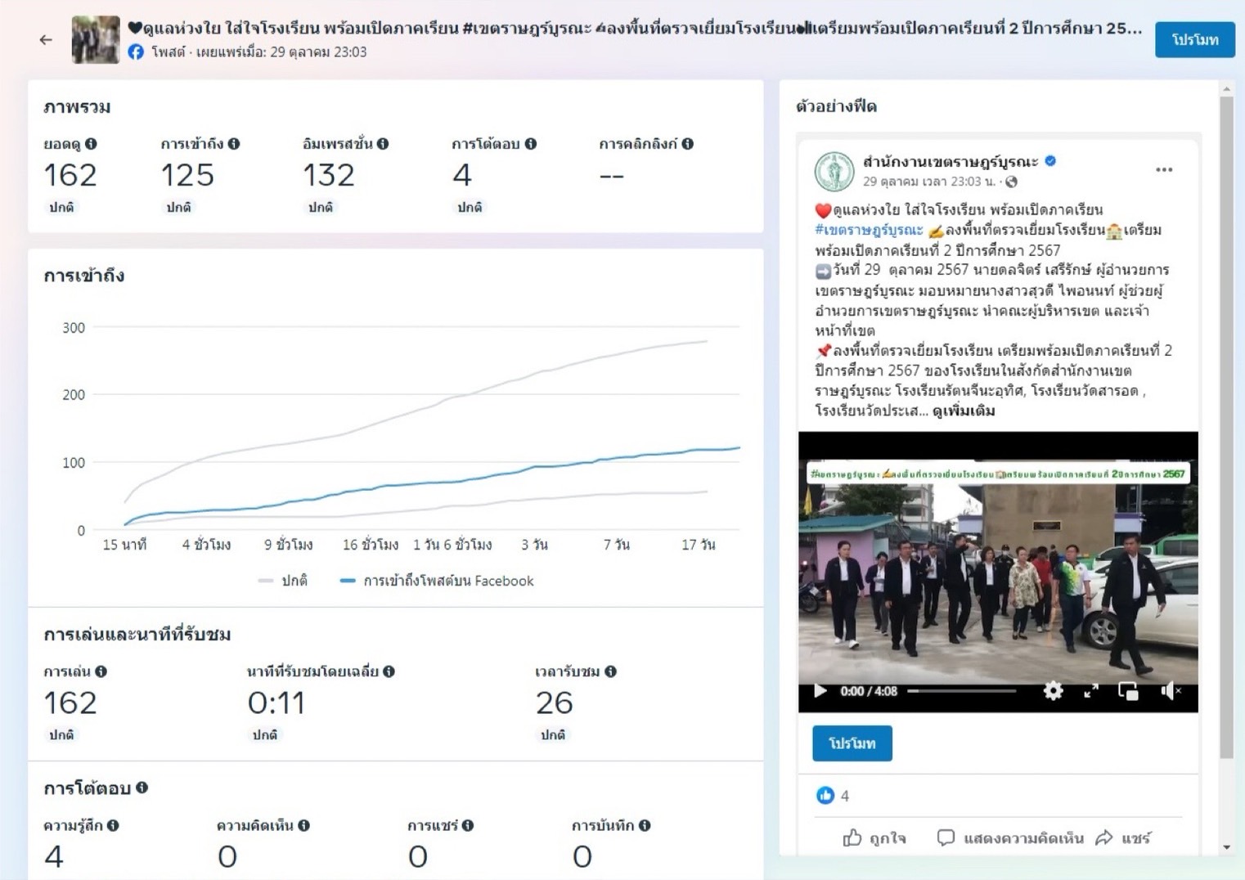Toggle การเข้าถึงโพสต์บน Facebook legend series

tap(438, 581)
